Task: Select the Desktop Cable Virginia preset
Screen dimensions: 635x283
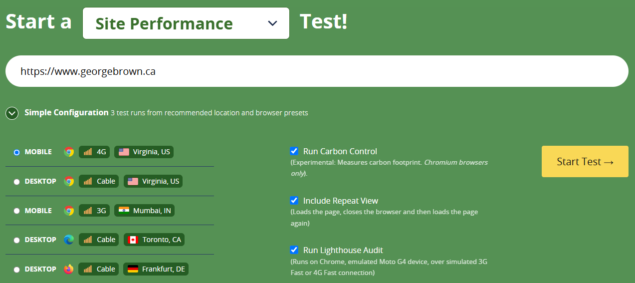Action: point(17,182)
